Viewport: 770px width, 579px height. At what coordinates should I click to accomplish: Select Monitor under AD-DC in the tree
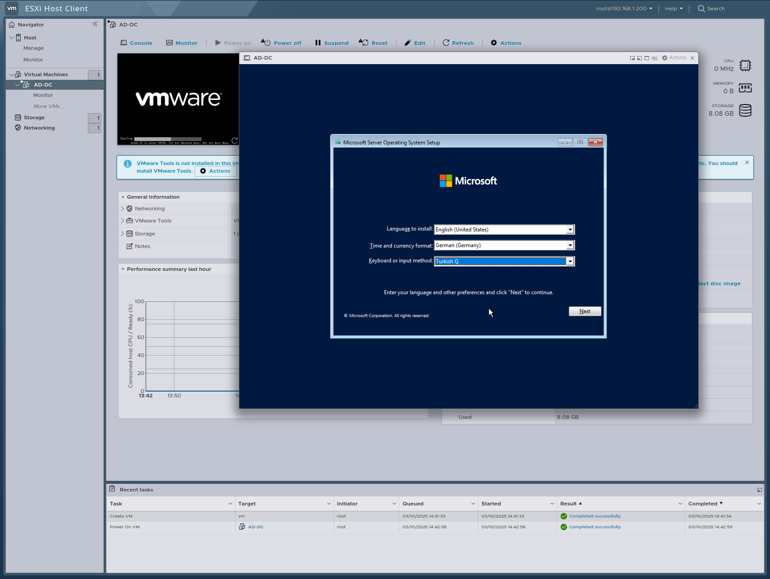(x=43, y=95)
